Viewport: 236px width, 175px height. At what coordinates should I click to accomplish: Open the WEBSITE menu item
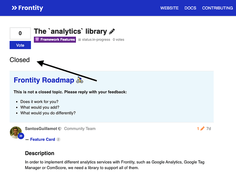pyautogui.click(x=169, y=8)
